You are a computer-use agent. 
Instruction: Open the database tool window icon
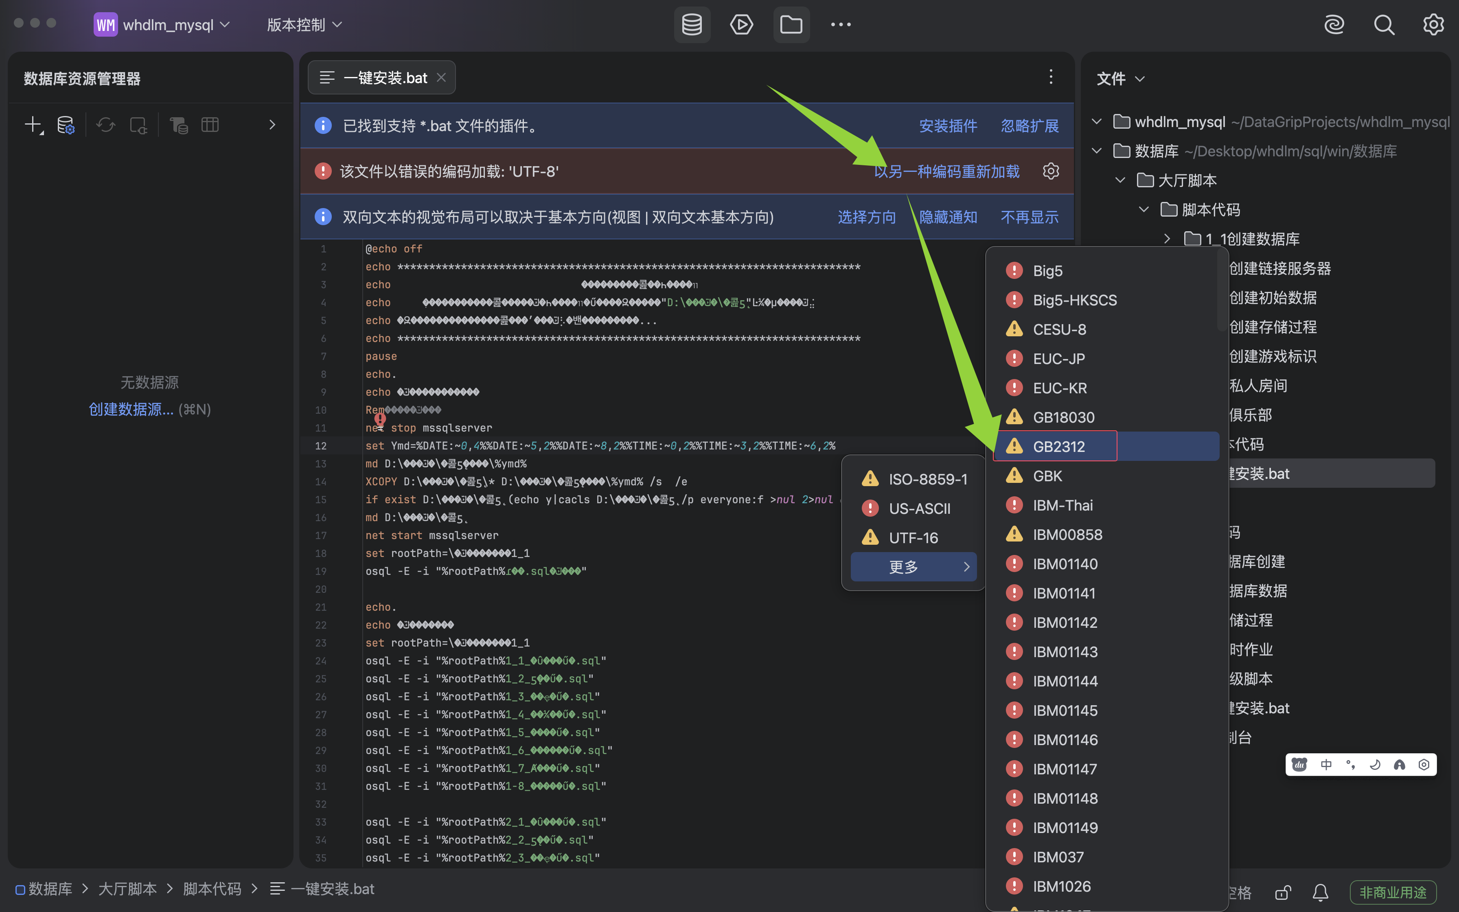(x=692, y=25)
